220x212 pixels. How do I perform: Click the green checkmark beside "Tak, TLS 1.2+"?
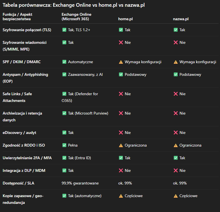64,30
